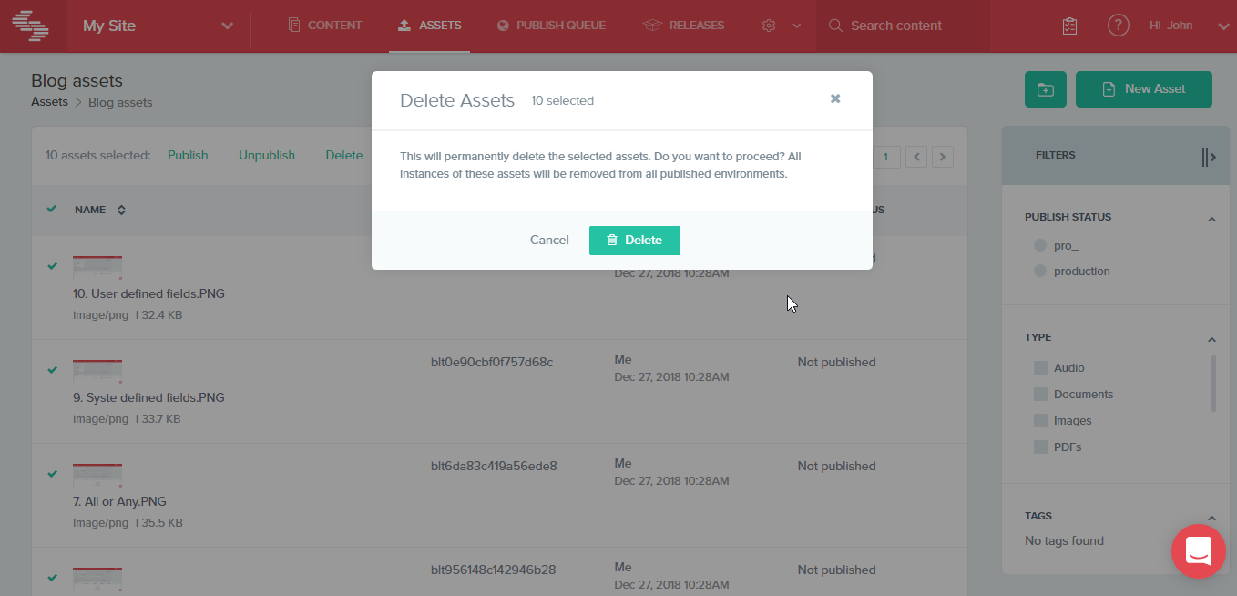1237x596 pixels.
Task: Click the new folder icon near New Asset
Action: point(1045,88)
